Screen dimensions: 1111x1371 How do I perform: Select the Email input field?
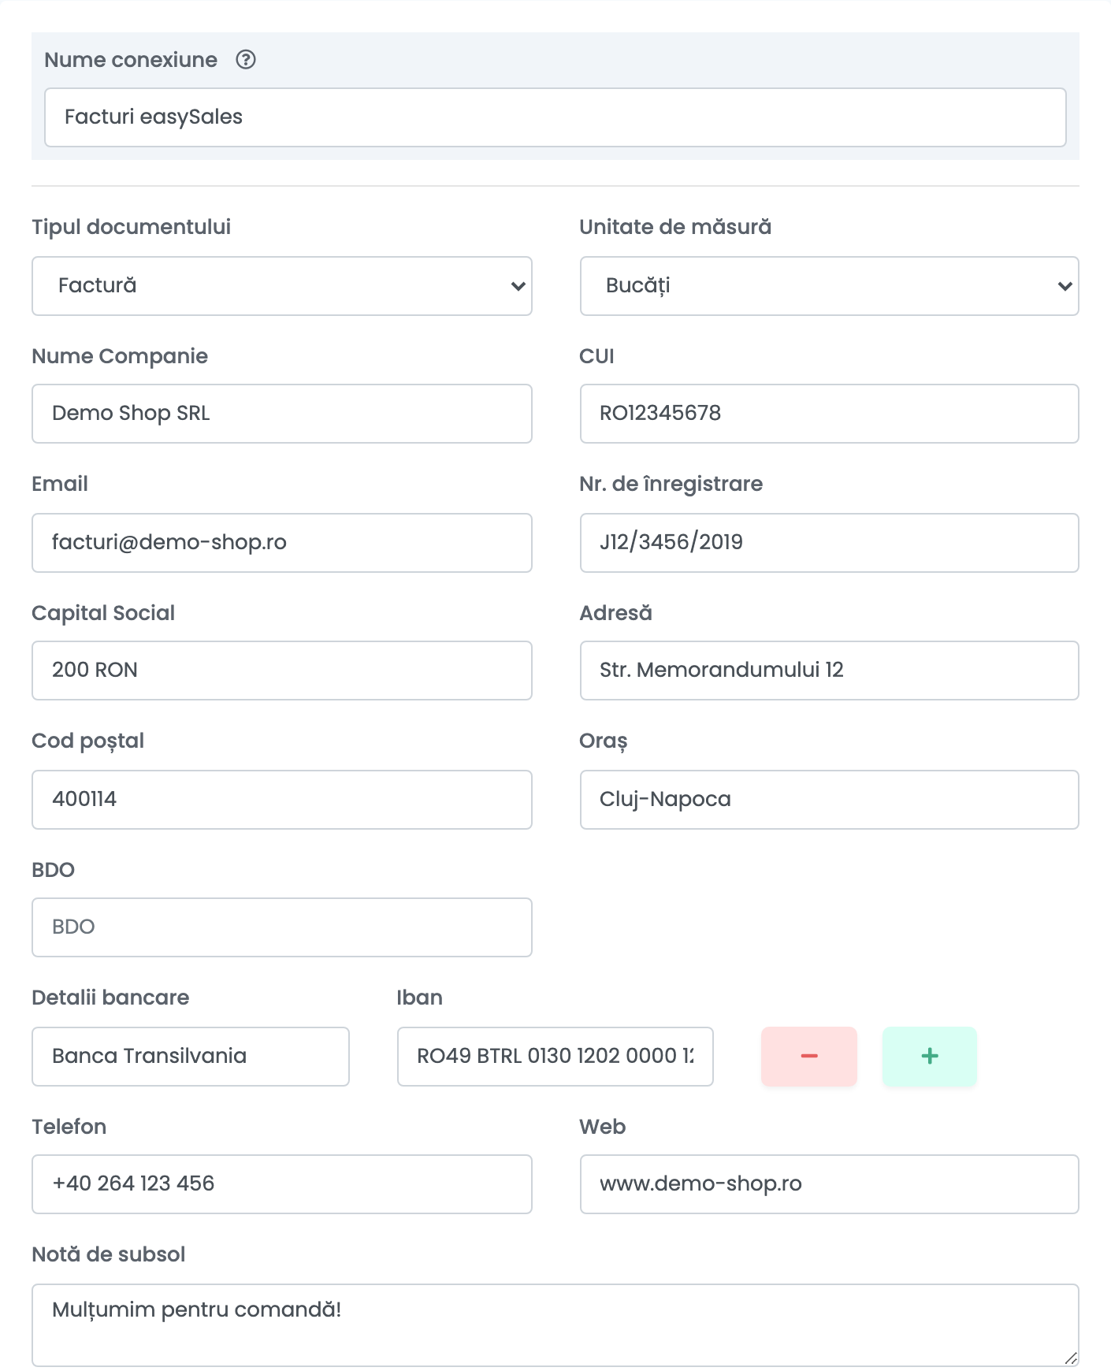tap(282, 543)
